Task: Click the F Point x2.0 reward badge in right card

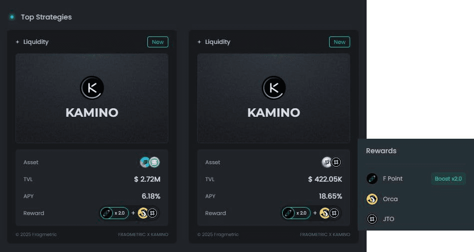Action: coord(296,213)
